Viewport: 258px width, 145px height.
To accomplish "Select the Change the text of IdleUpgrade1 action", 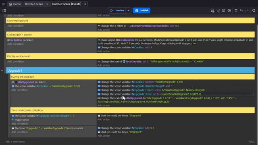I will point(167,100).
